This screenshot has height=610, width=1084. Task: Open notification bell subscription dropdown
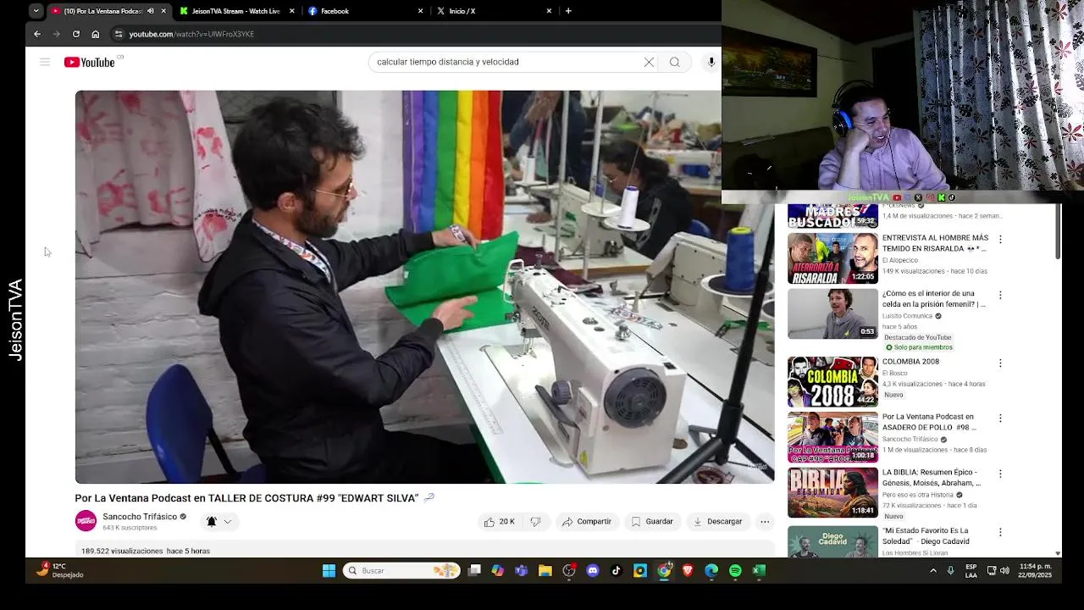pyautogui.click(x=218, y=522)
